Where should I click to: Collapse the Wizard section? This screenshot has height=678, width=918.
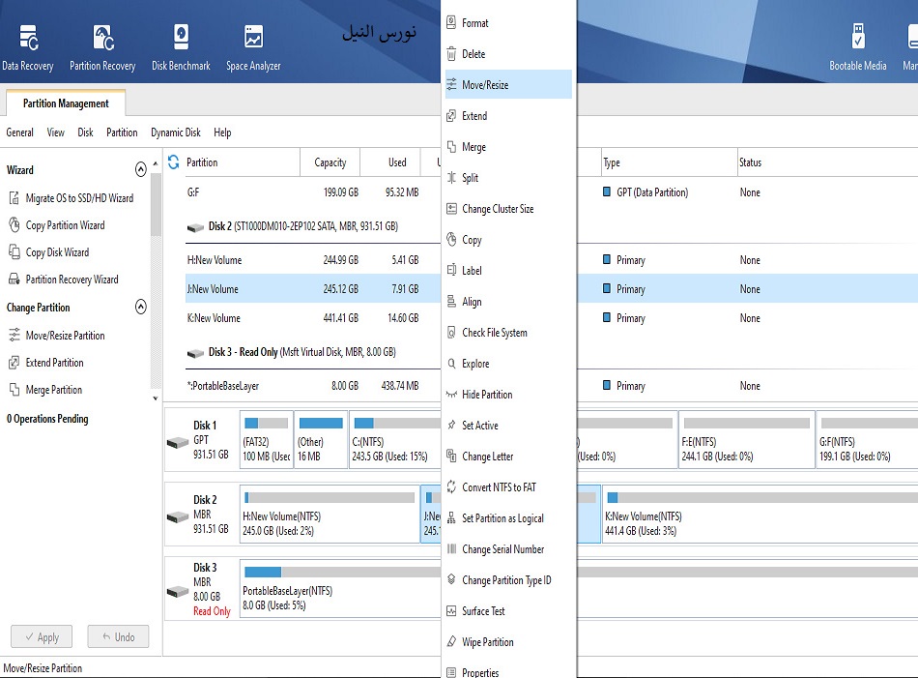click(141, 169)
